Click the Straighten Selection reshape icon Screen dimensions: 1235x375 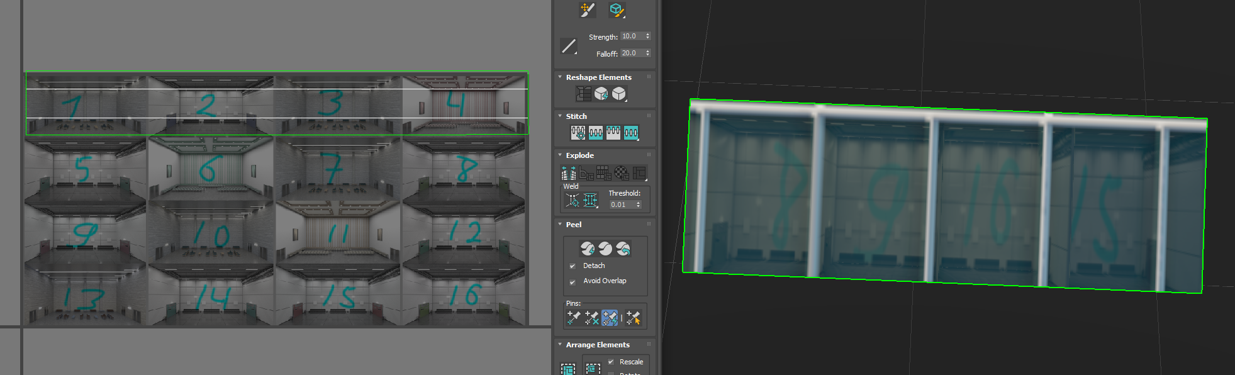pos(583,94)
